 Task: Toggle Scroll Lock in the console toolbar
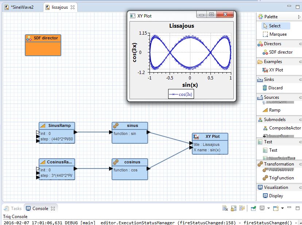coord(233,208)
